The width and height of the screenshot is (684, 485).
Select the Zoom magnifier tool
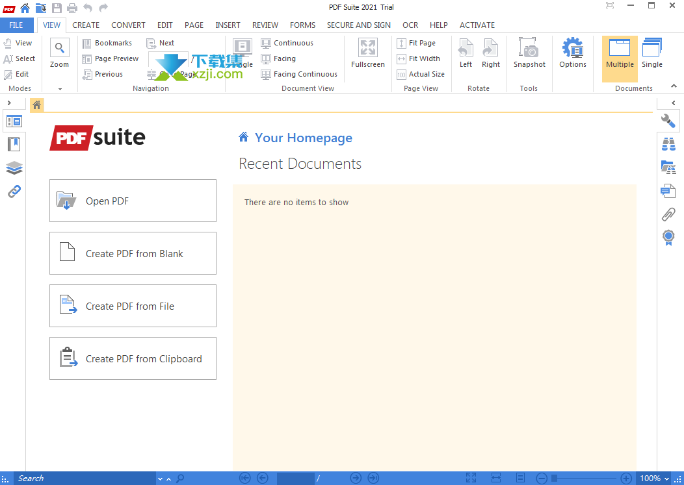pyautogui.click(x=59, y=53)
